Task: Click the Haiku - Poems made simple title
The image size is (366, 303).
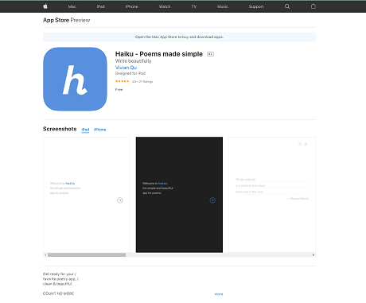Action: (159, 54)
